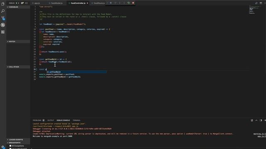
Task: Click 'module.exports.postFood = postFood;' line
Action: tap(57, 74)
